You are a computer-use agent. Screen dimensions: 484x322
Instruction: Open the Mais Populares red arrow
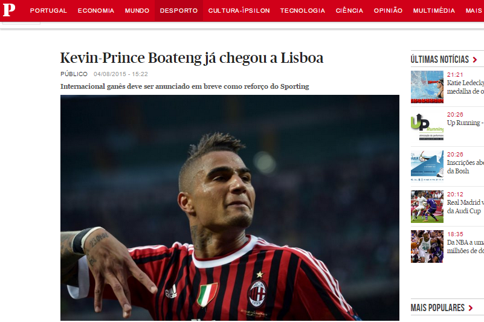471,308
